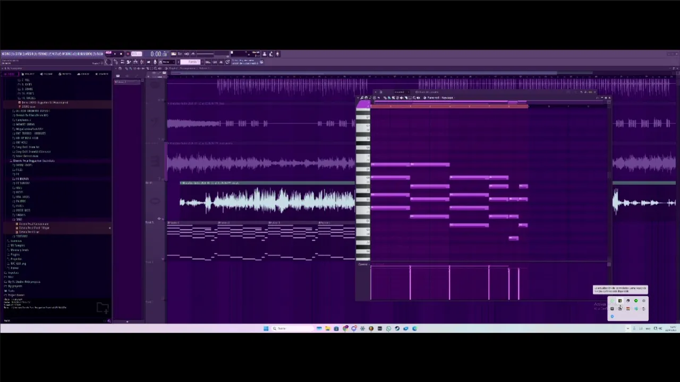Select the highlighted white audio clip in playlist

click(x=268, y=202)
